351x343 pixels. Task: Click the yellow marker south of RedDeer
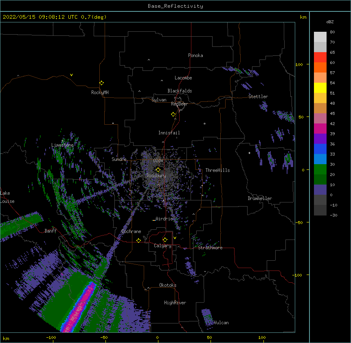[173, 114]
